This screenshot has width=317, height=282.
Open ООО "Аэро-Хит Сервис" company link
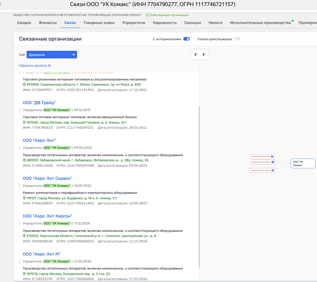pos(48,179)
